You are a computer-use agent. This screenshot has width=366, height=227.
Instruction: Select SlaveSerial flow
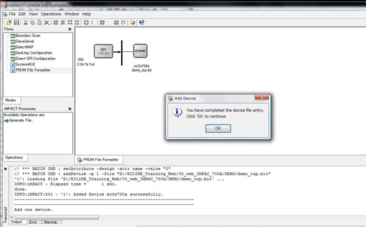(25, 41)
